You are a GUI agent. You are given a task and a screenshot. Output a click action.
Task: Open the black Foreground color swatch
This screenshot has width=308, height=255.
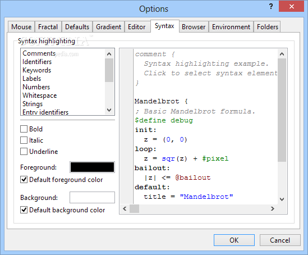[92, 167]
